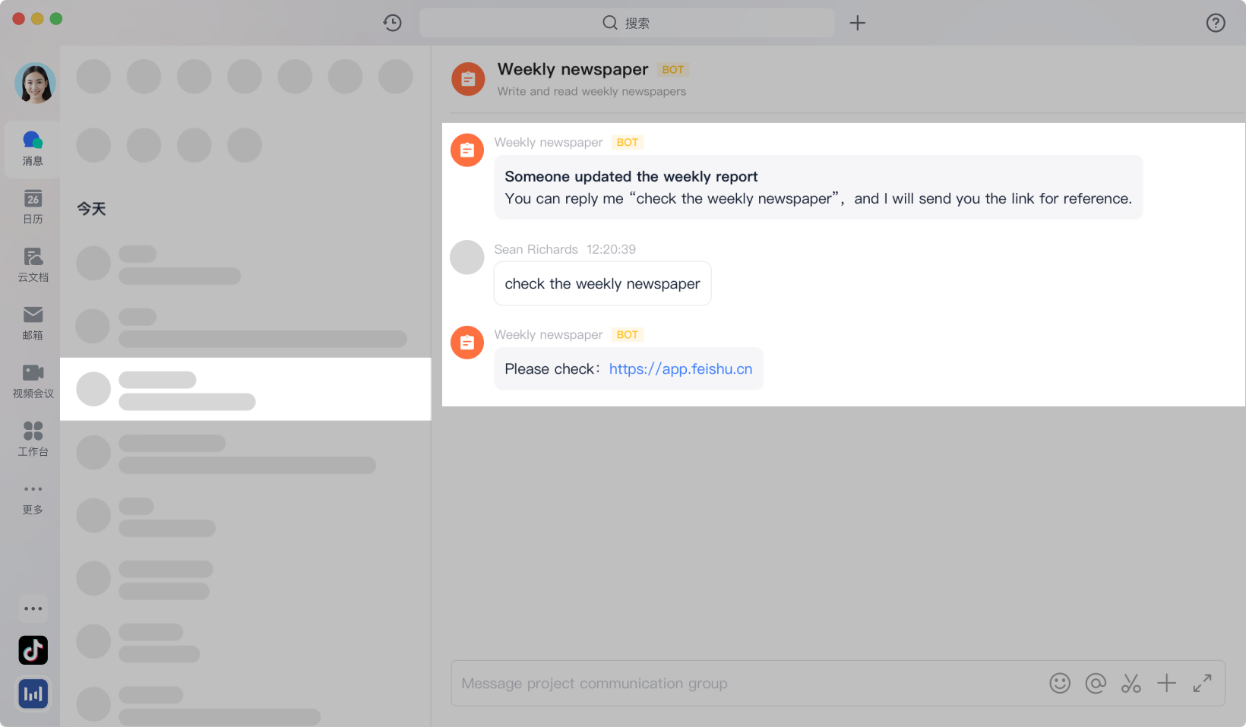Launch the TikTok app icon
The image size is (1246, 727).
tap(33, 650)
